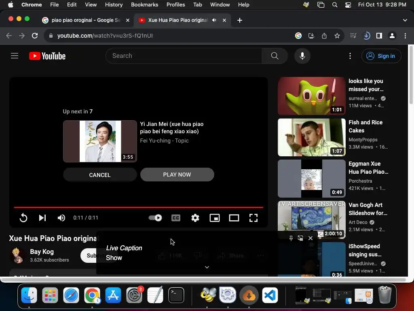
Task: Reload the current page
Action: click(x=35, y=36)
